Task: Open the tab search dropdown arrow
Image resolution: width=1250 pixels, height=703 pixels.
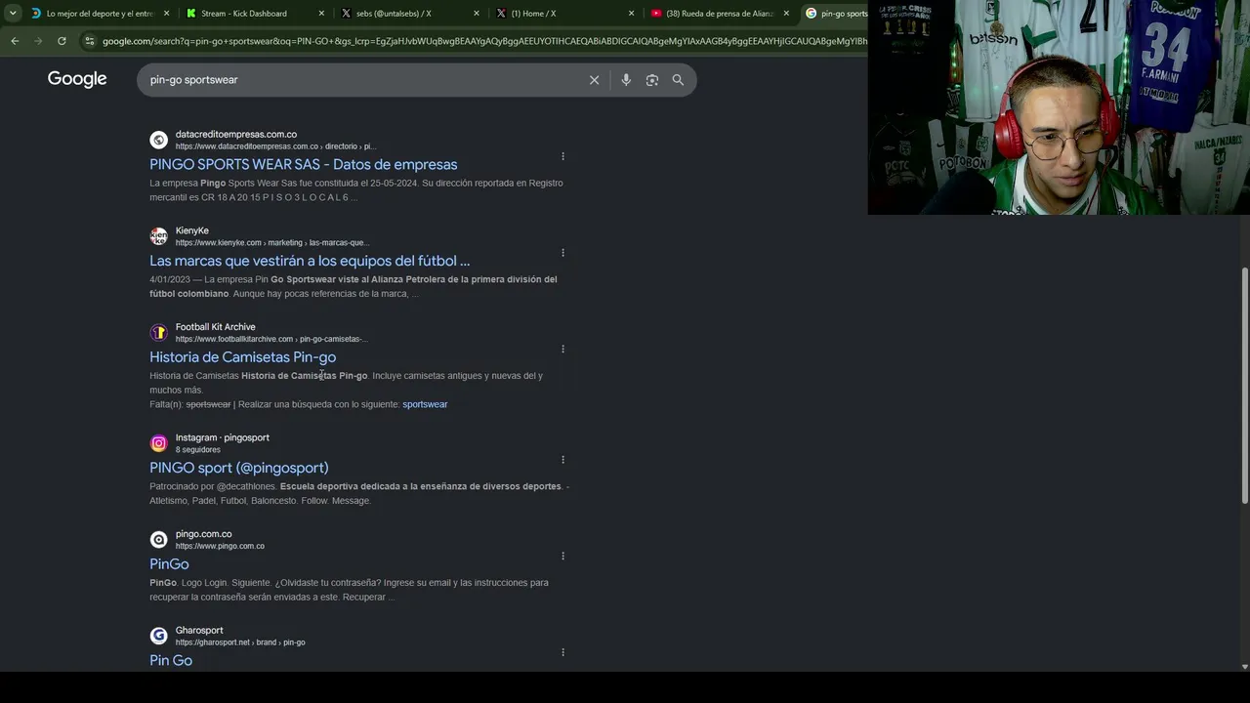Action: tap(11, 14)
